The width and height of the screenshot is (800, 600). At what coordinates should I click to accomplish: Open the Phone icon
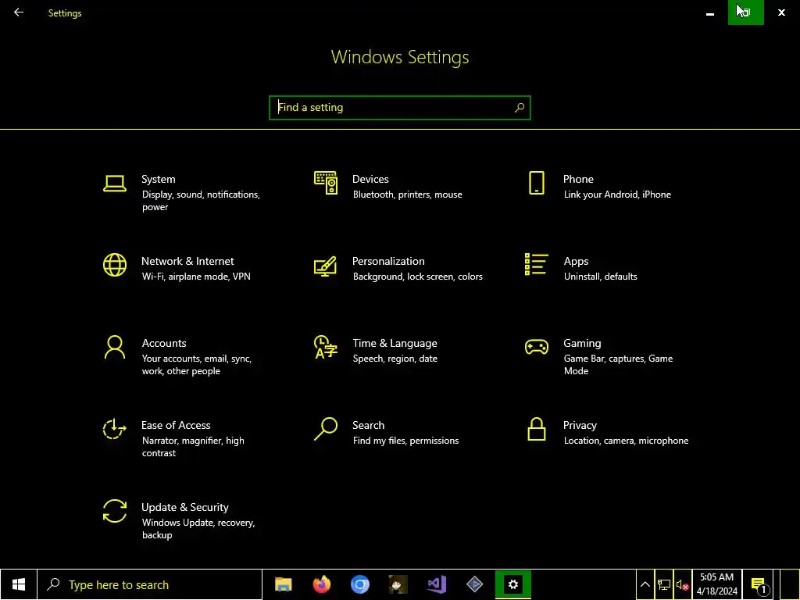click(536, 183)
